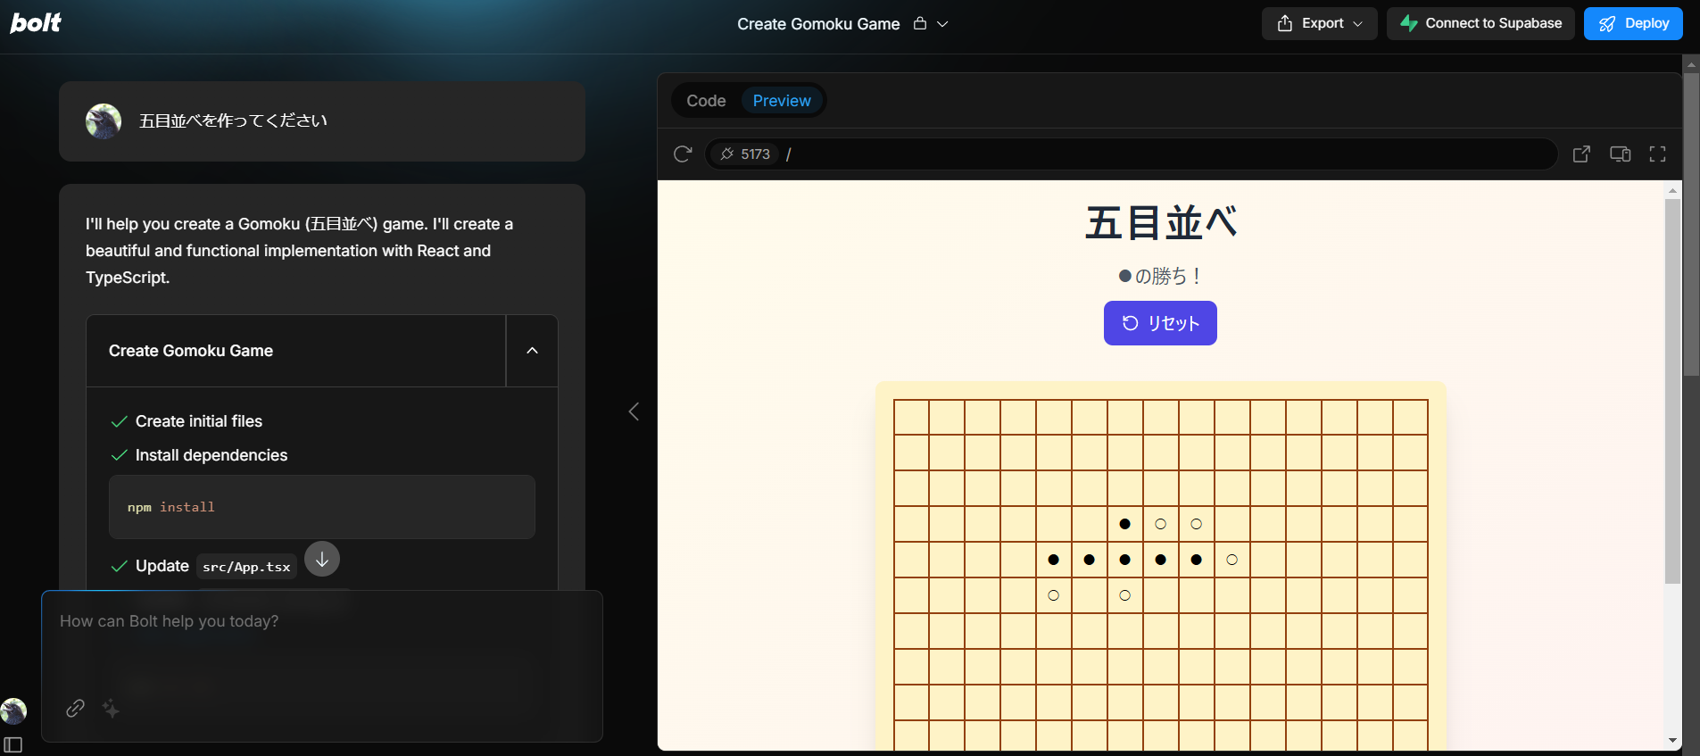The width and height of the screenshot is (1700, 756).
Task: Click the npm install command block
Action: point(322,507)
